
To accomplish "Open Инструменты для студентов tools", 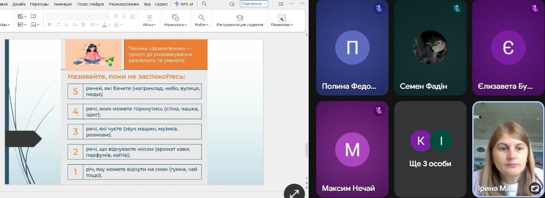I will (240, 18).
